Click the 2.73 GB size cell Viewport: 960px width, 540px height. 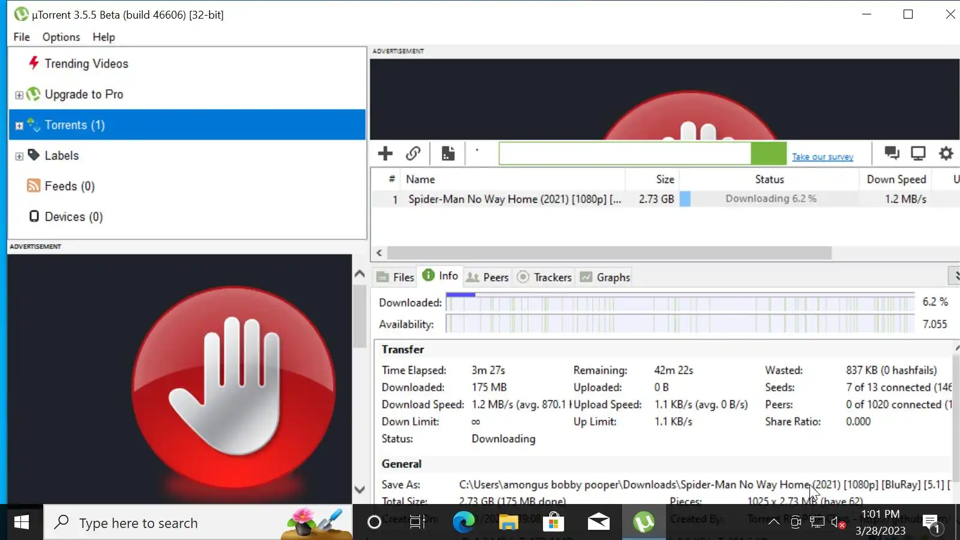656,199
